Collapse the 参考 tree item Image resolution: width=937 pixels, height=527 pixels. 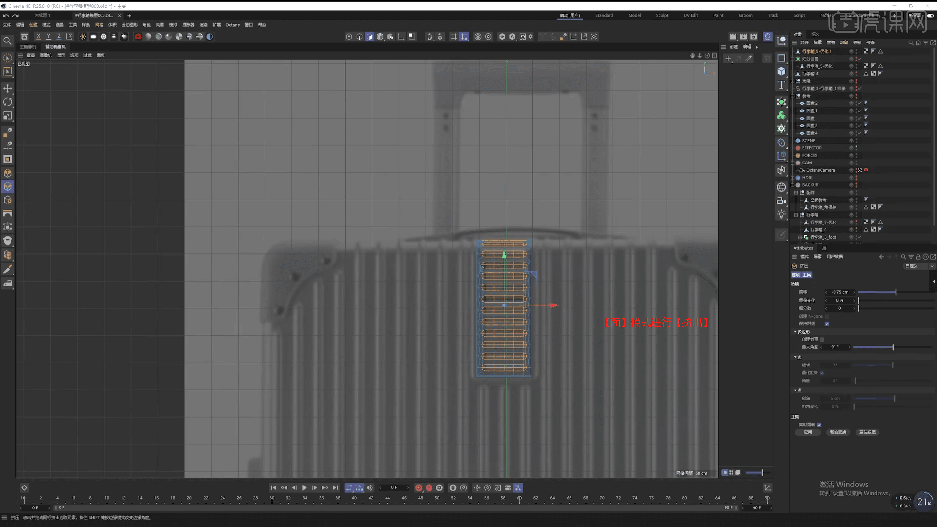[793, 96]
